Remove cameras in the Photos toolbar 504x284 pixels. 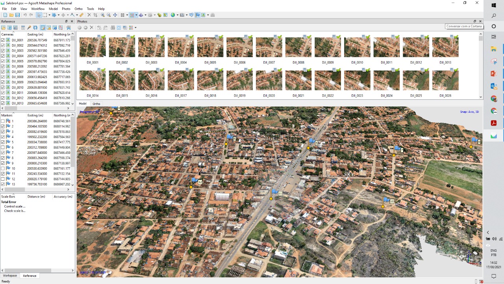(91, 28)
